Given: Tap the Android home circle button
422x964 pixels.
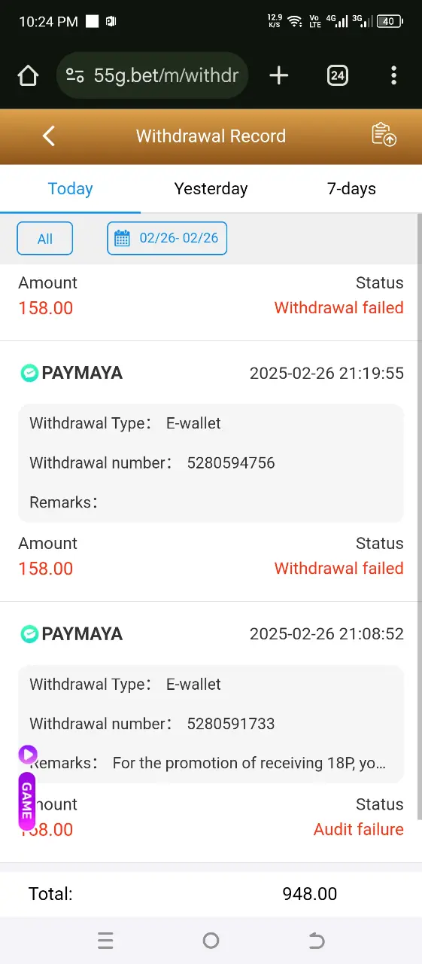Looking at the screenshot, I should pos(211,941).
